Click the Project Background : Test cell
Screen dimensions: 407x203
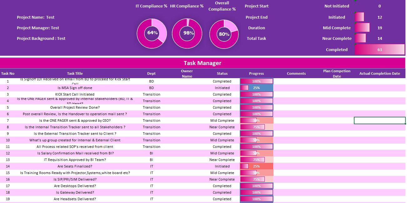coord(41,38)
